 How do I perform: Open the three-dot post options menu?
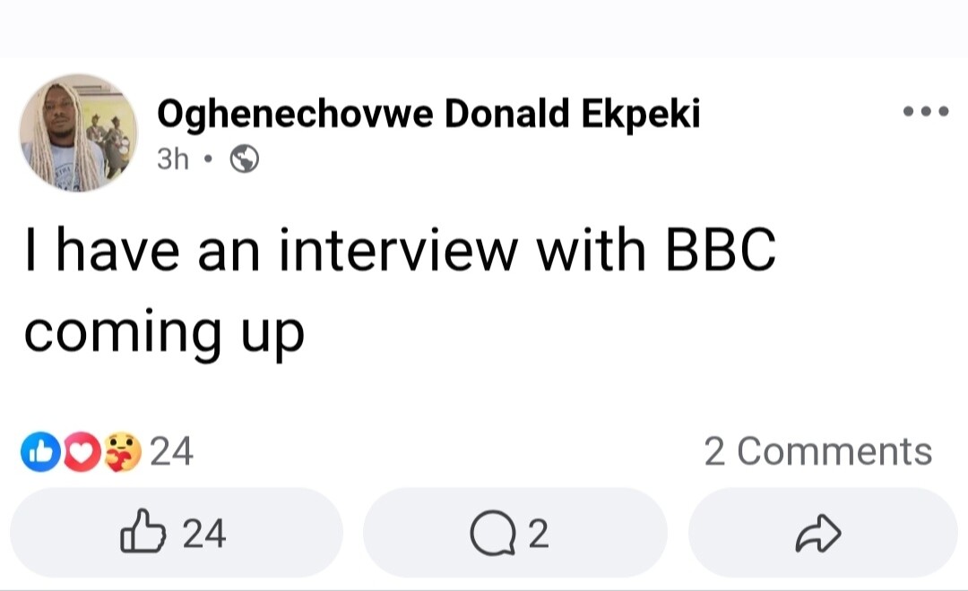926,113
